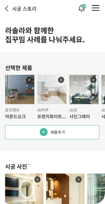The image size is (105, 204).
Task: Remove the 아몬드오크 product
Action: 29,80
